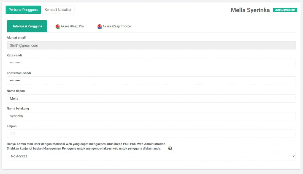Click Kembali ke daftar to return to list

(58, 10)
